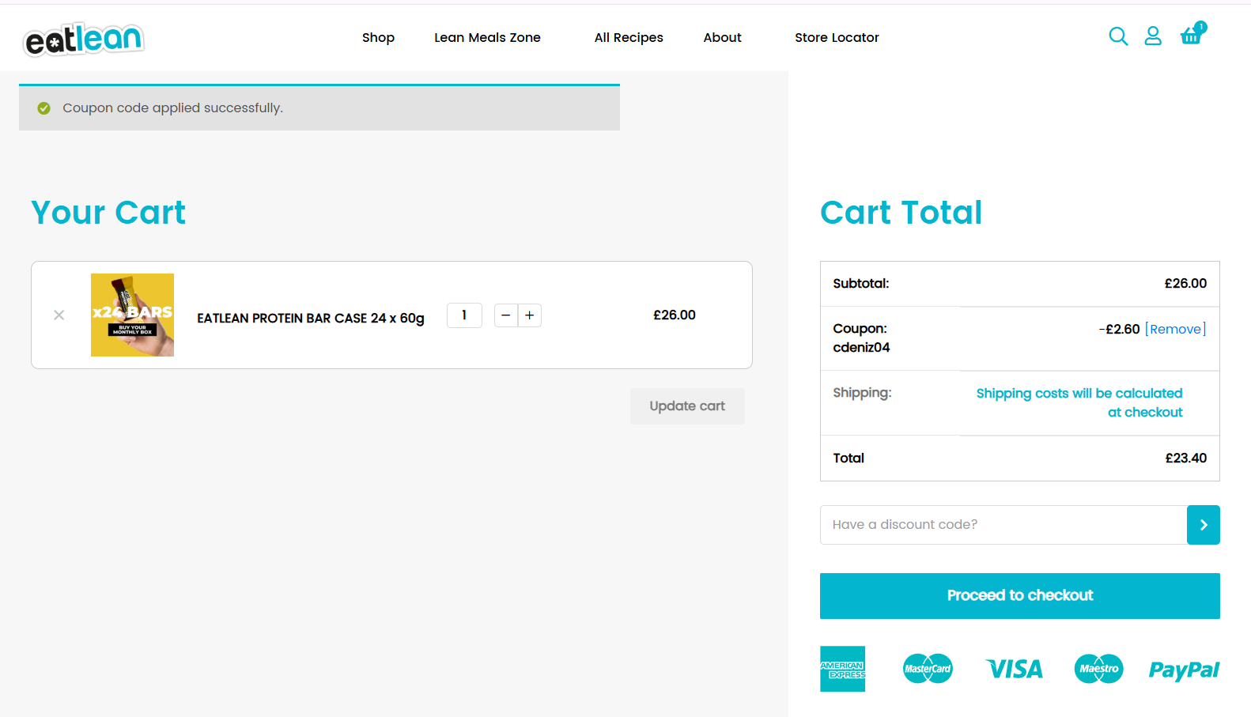Increase quantity with plus button
Viewport: 1251px width, 717px height.
[530, 315]
